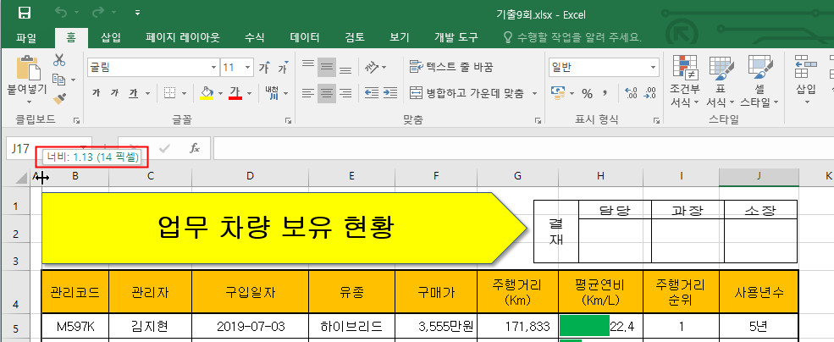Click the Cut scissors icon
The width and height of the screenshot is (834, 342).
pyautogui.click(x=59, y=60)
